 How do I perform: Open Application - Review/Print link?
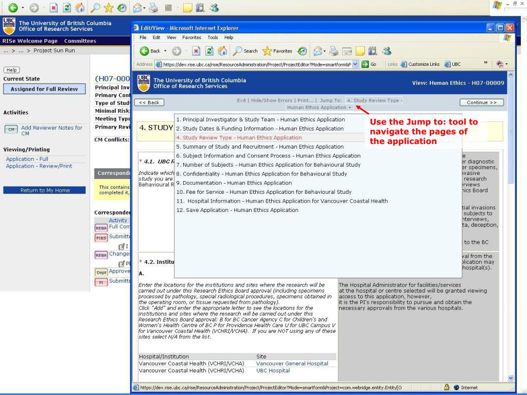coord(39,166)
